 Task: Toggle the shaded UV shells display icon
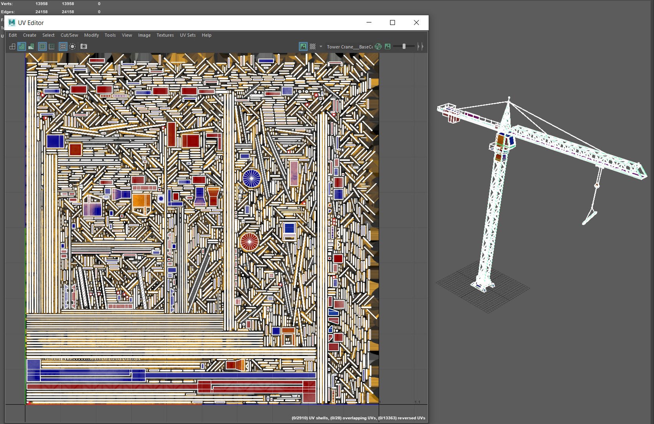click(x=22, y=47)
